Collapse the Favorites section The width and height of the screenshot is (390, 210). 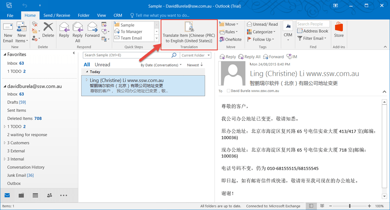[x=5, y=54]
